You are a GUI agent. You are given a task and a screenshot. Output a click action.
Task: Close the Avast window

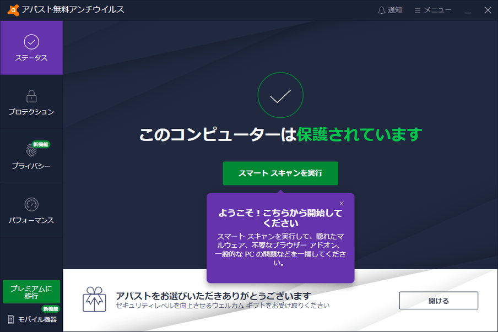point(488,10)
